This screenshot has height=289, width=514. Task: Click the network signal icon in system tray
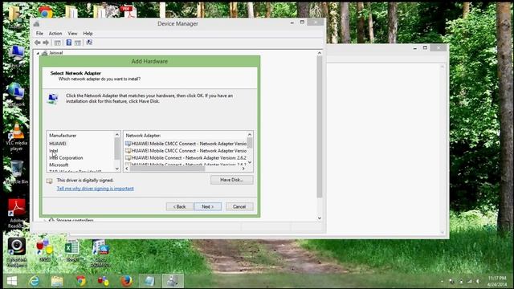tap(469, 281)
